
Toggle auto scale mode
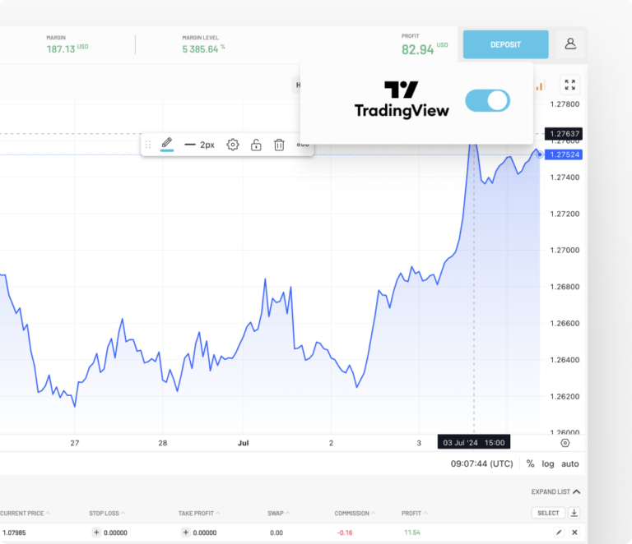tap(570, 463)
